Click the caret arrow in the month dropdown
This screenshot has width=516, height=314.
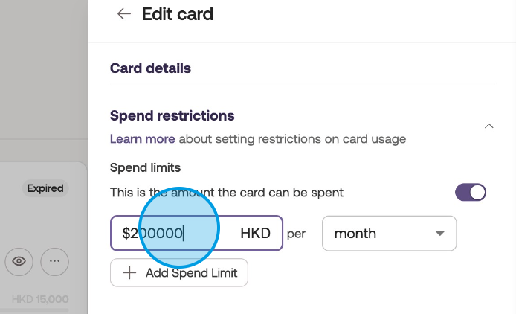[439, 234]
